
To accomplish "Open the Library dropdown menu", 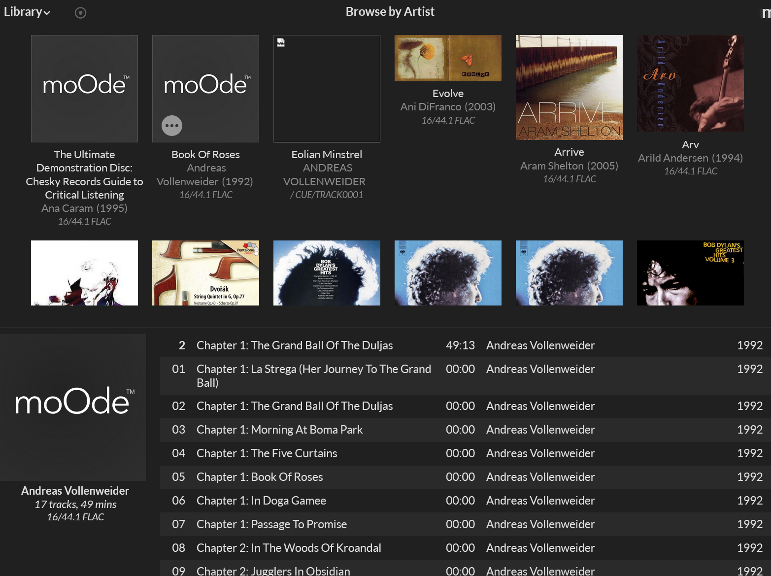I will click(x=27, y=12).
